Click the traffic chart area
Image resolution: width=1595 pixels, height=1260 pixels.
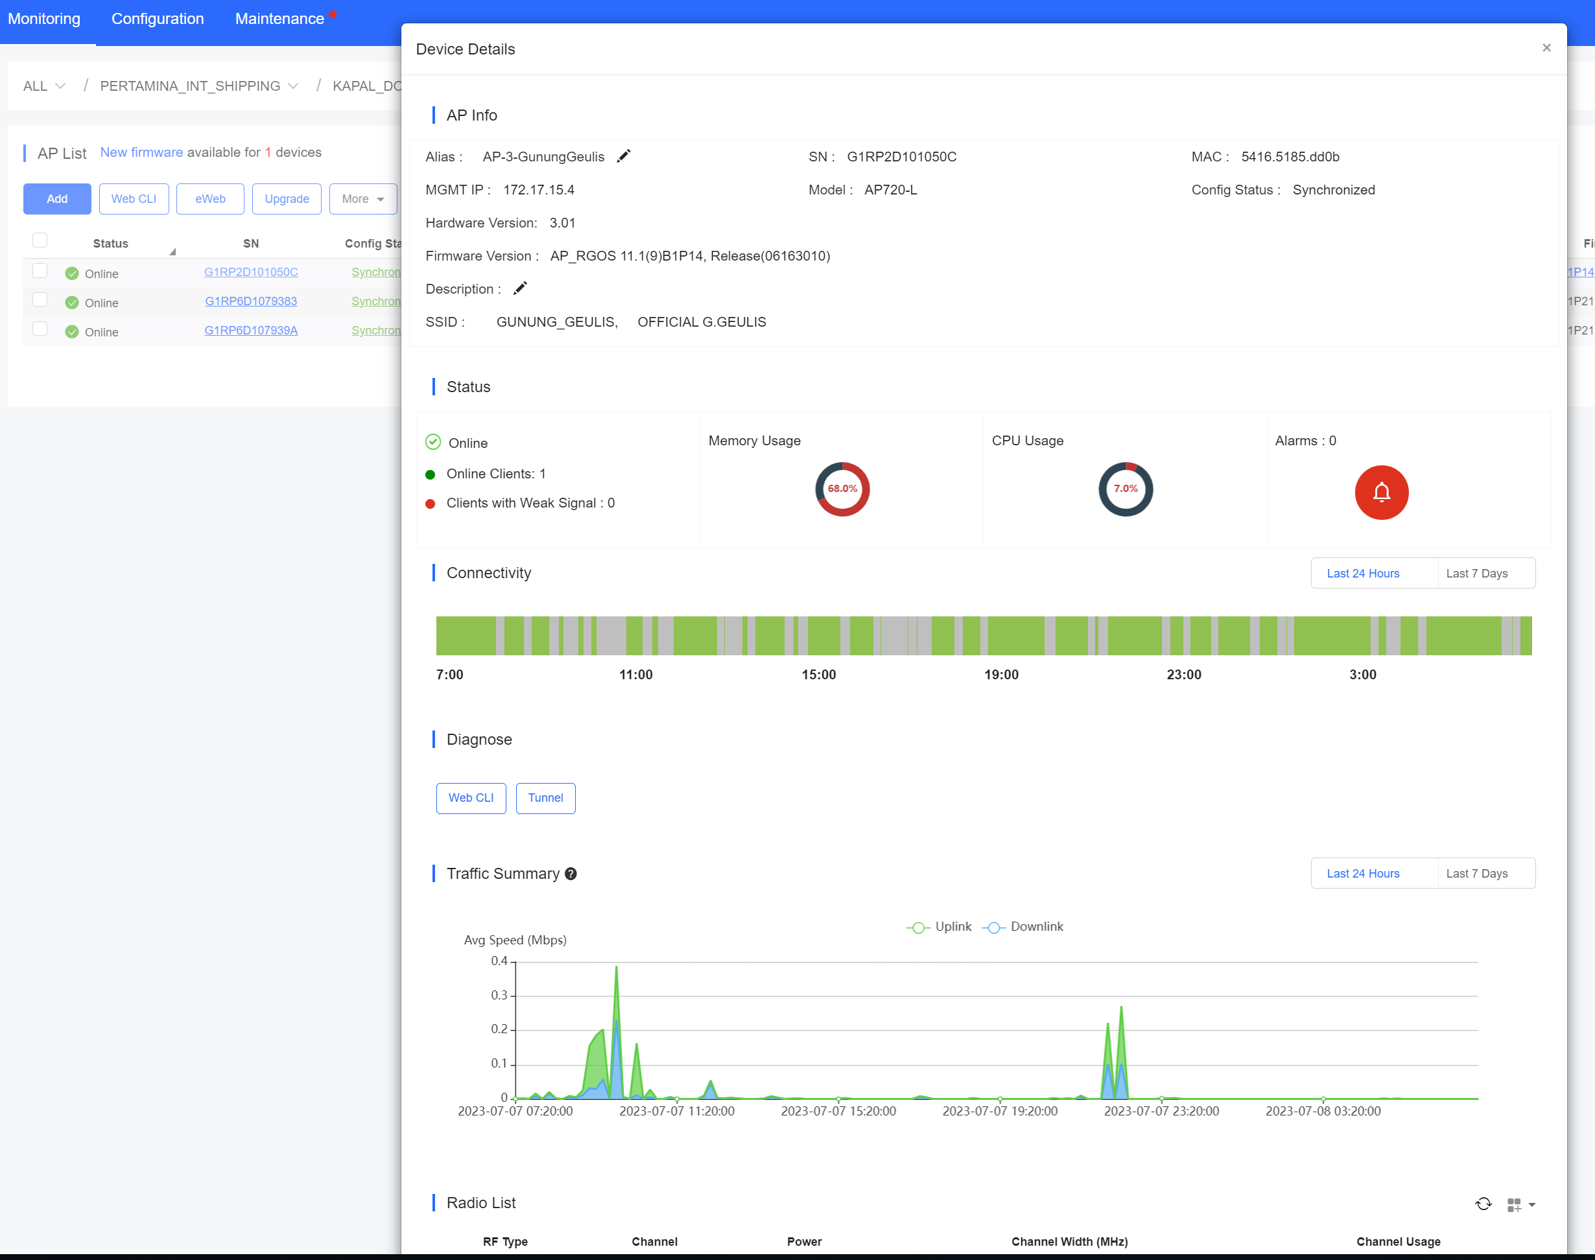point(997,1030)
